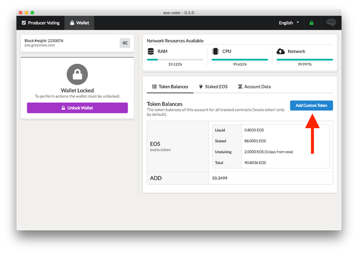Click the Network cloud download icon
The height and width of the screenshot is (254, 358).
[281, 51]
